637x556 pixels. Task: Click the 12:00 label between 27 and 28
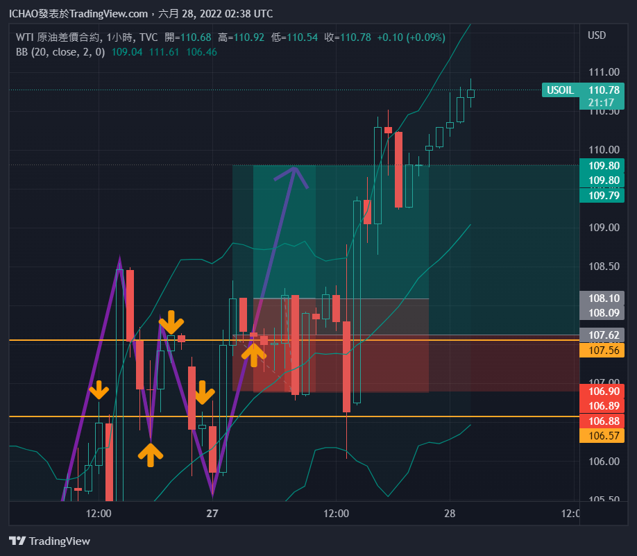coord(336,514)
